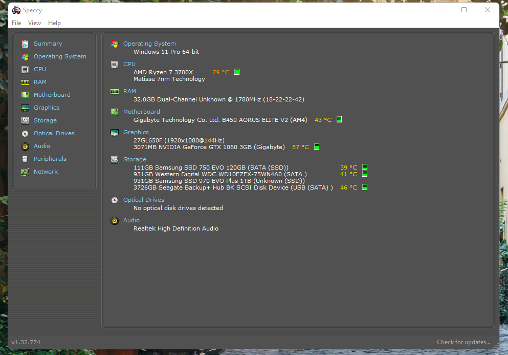Select Operating System in the sidebar

(60, 56)
